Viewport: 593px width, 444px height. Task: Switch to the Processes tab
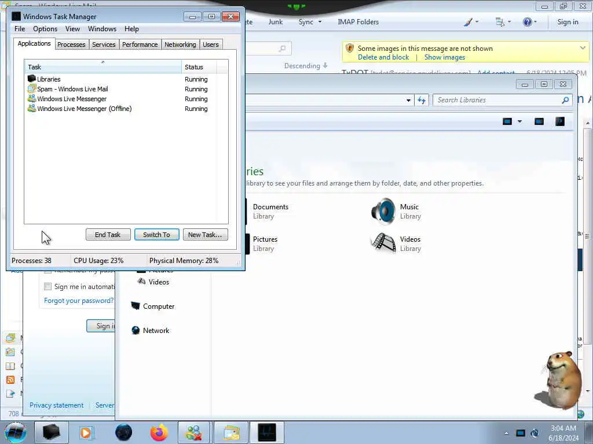point(71,45)
